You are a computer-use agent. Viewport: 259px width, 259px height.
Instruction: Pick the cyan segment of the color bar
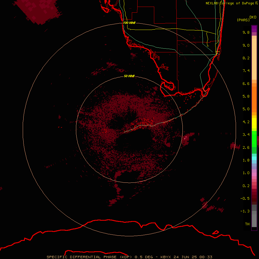click(x=254, y=158)
